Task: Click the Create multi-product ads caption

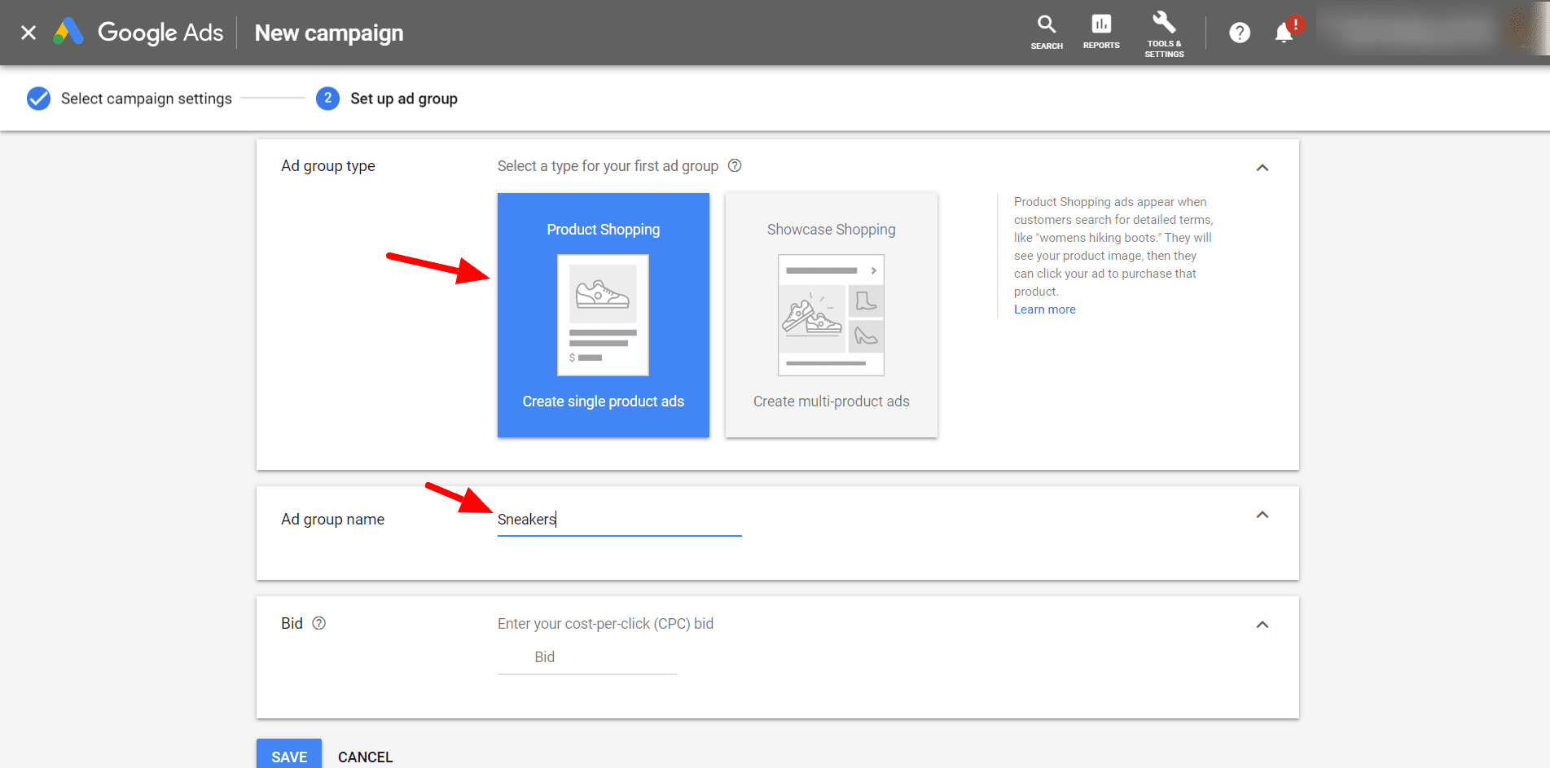Action: point(832,402)
